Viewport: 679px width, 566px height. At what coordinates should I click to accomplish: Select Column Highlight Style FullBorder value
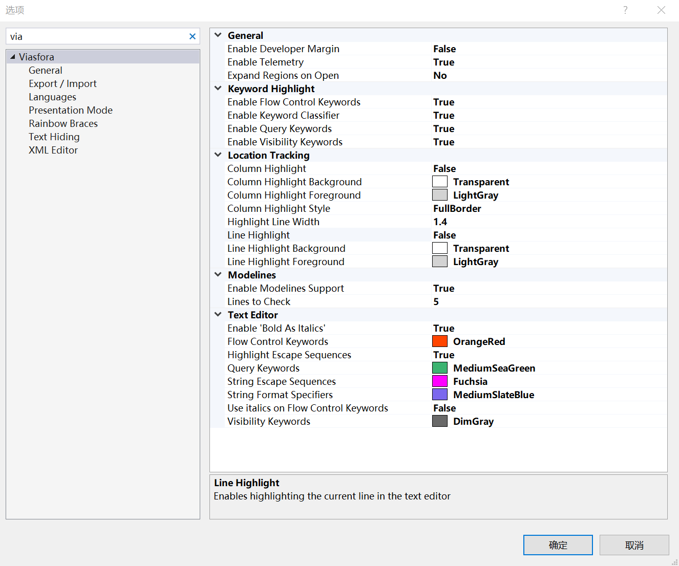(457, 208)
